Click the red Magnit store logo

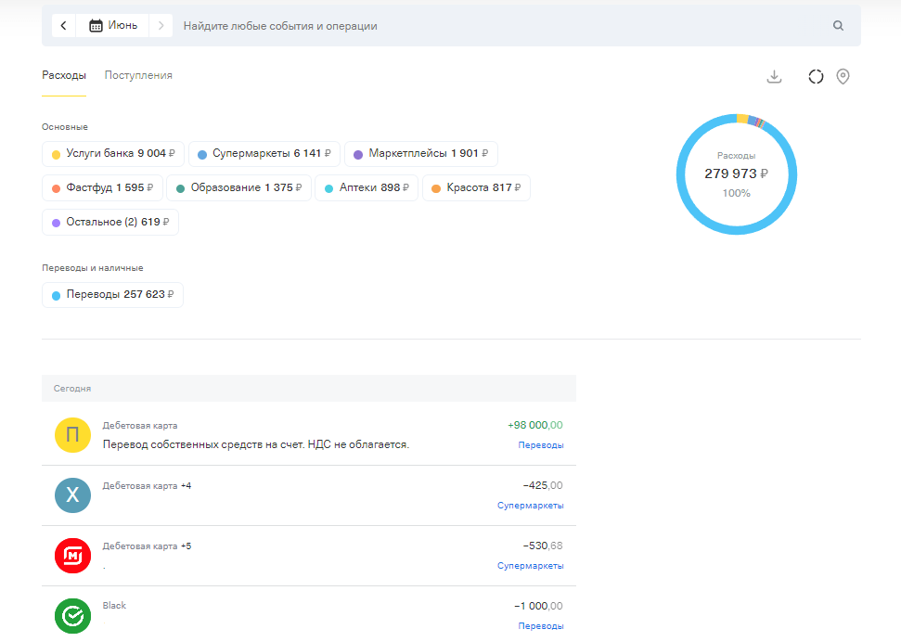[72, 556]
